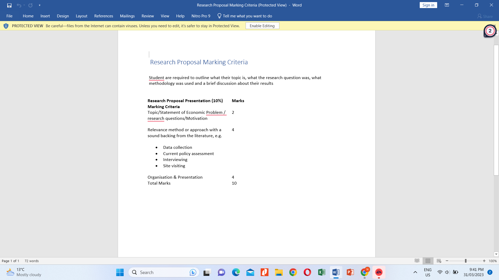This screenshot has width=499, height=280.
Task: Open the Tell me what you want to do lightbulb
Action: tap(220, 16)
